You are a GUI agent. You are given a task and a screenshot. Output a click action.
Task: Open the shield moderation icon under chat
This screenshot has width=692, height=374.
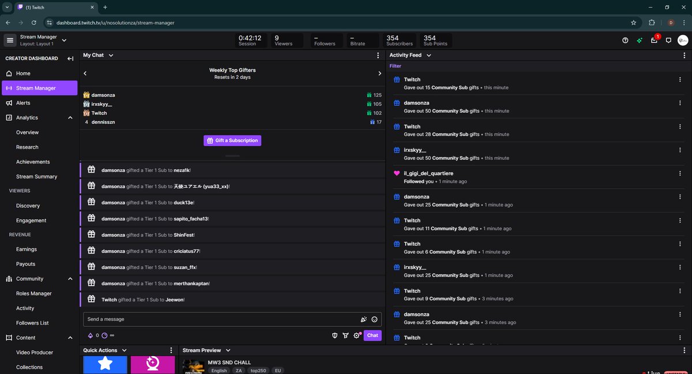click(334, 335)
